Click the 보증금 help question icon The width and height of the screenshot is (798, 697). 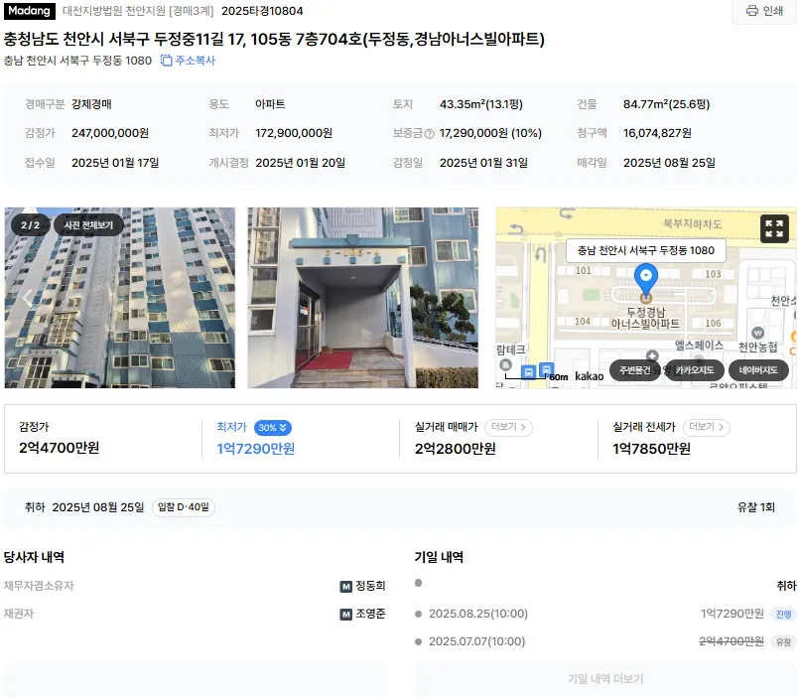point(430,134)
